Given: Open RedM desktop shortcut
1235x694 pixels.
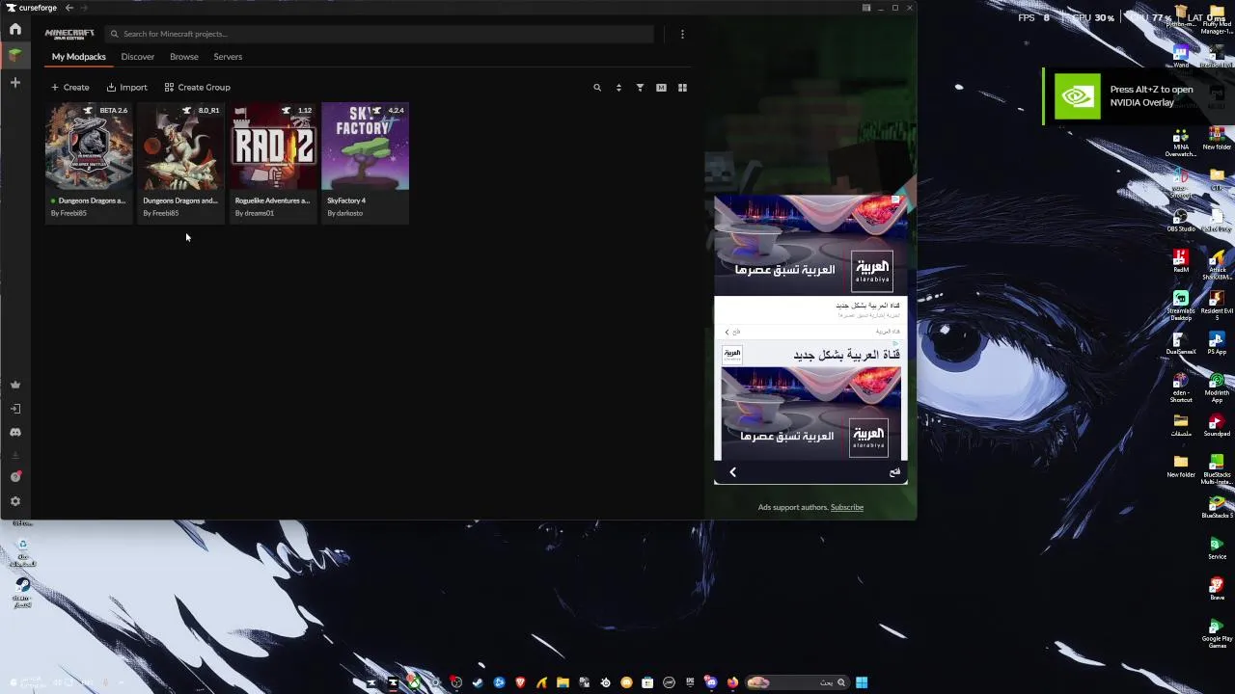Looking at the screenshot, I should [x=1181, y=260].
